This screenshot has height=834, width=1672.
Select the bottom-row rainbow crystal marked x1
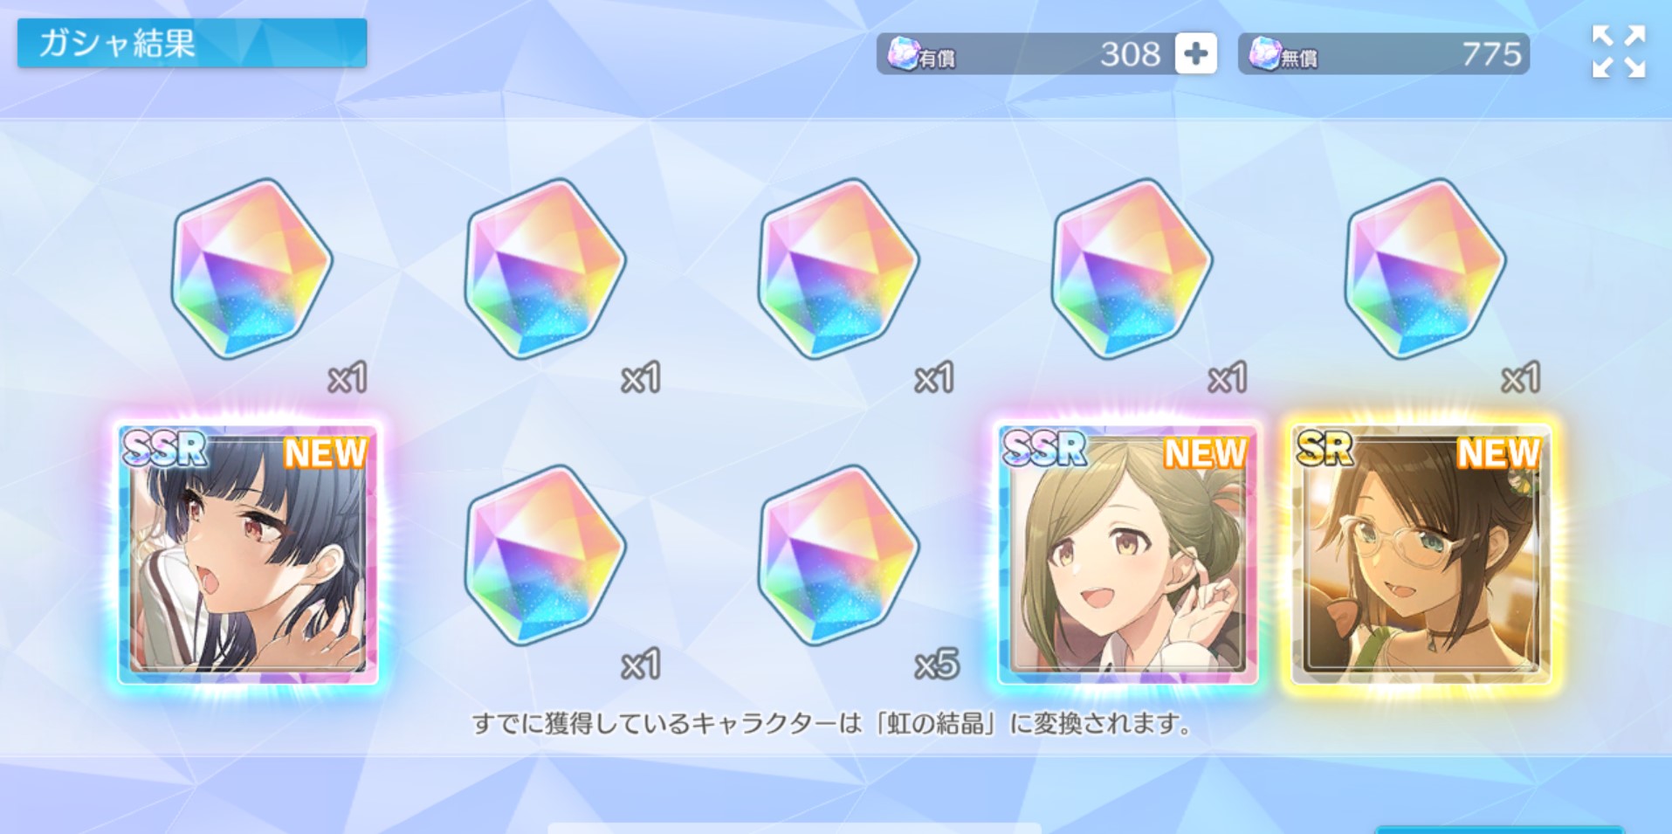coord(546,555)
